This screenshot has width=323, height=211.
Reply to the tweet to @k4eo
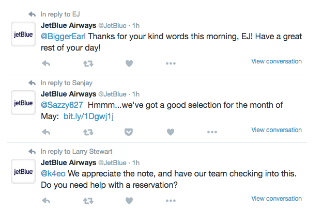[45, 200]
